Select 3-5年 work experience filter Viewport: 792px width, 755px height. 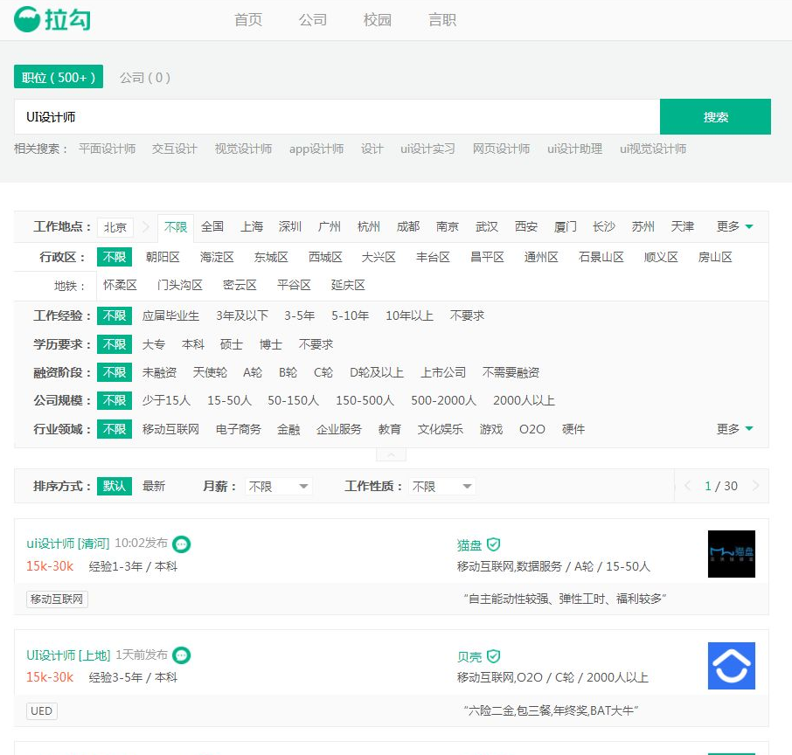(x=299, y=315)
